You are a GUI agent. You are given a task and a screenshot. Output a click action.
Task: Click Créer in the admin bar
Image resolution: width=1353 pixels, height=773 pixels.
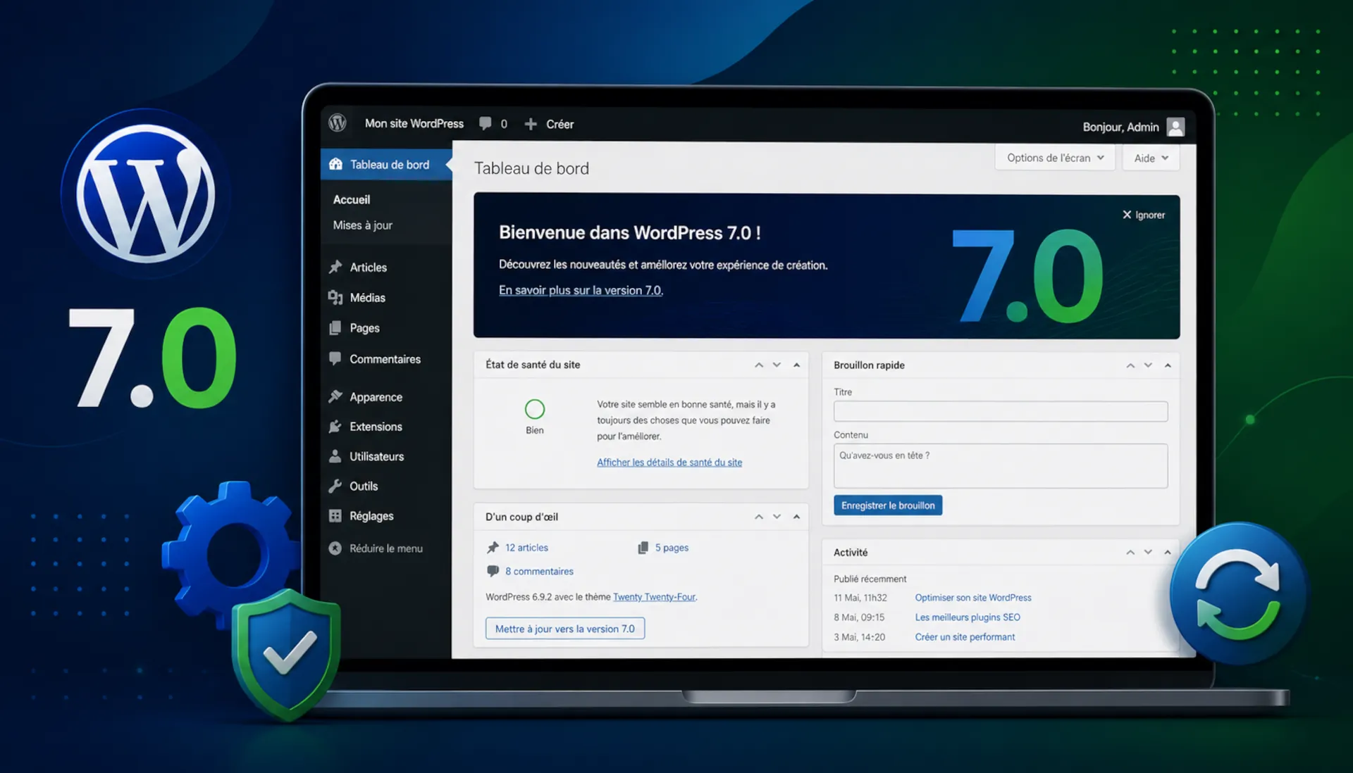coord(560,124)
